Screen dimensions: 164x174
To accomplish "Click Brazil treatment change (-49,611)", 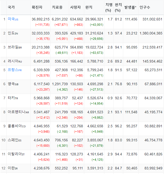I will (x=62, y=53).
